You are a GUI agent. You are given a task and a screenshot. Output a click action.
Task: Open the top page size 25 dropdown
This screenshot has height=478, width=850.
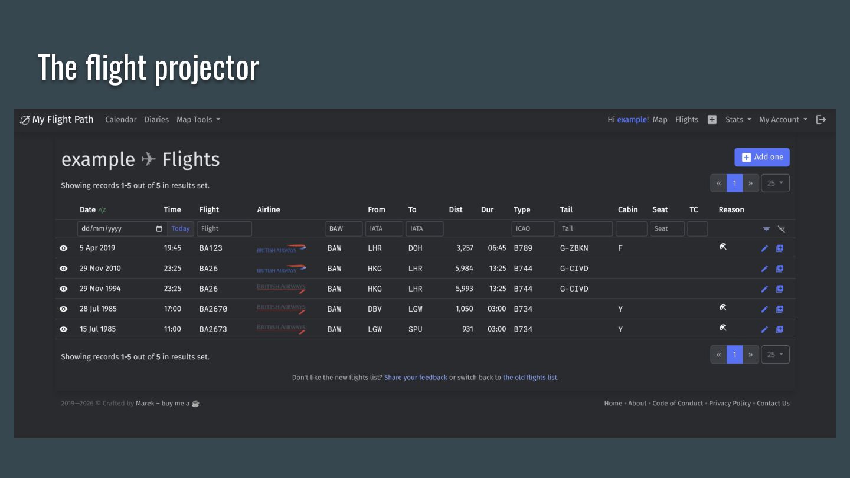775,183
